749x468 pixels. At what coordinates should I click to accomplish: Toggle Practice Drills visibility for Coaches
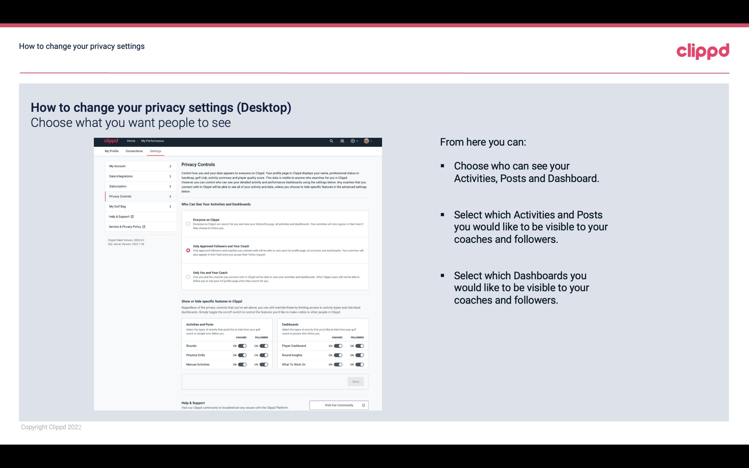[x=241, y=355]
